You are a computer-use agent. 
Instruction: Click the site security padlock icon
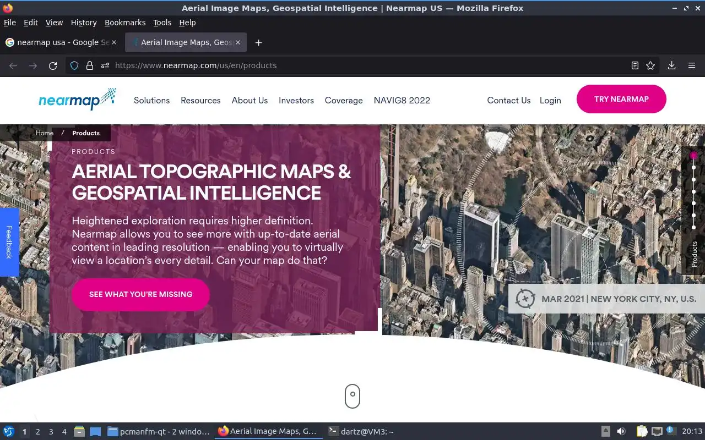pyautogui.click(x=90, y=65)
